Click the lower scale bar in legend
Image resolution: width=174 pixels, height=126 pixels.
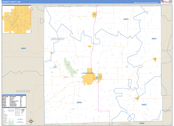point(20,122)
